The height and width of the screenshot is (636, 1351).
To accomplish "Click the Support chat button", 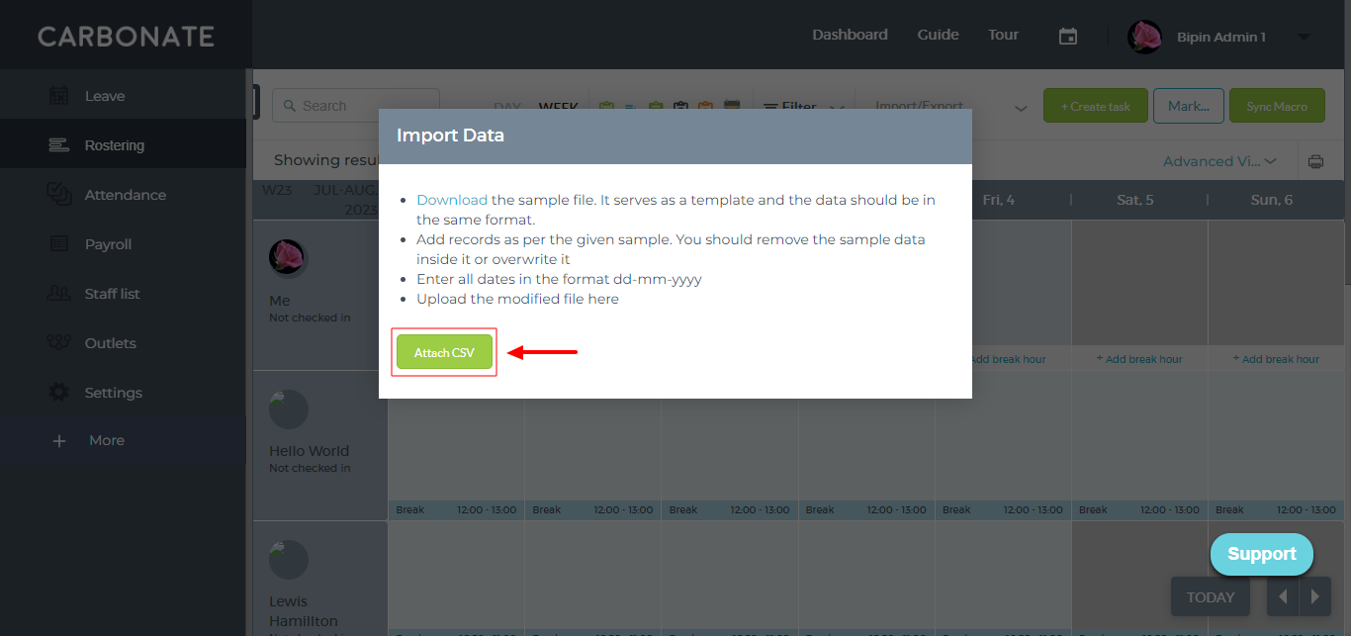I will [x=1262, y=554].
